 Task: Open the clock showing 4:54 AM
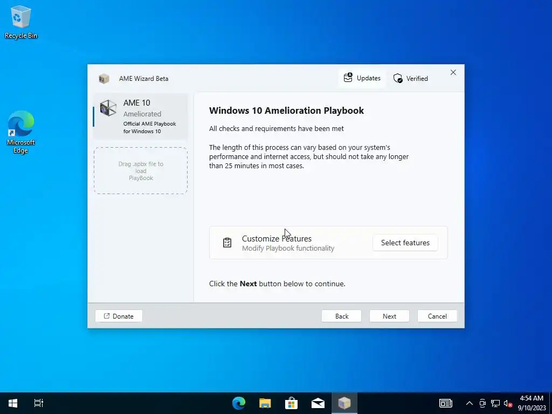click(532, 403)
